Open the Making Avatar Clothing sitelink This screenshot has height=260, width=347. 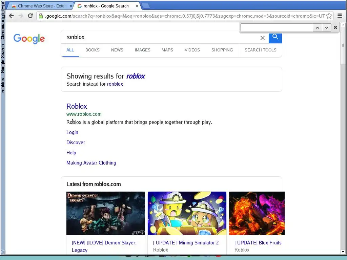(x=91, y=163)
